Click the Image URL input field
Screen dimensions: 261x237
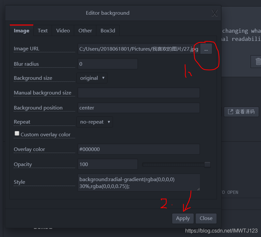point(139,49)
